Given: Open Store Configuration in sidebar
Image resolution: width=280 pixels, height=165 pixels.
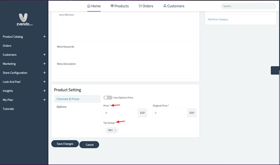Looking at the screenshot, I should (15, 73).
